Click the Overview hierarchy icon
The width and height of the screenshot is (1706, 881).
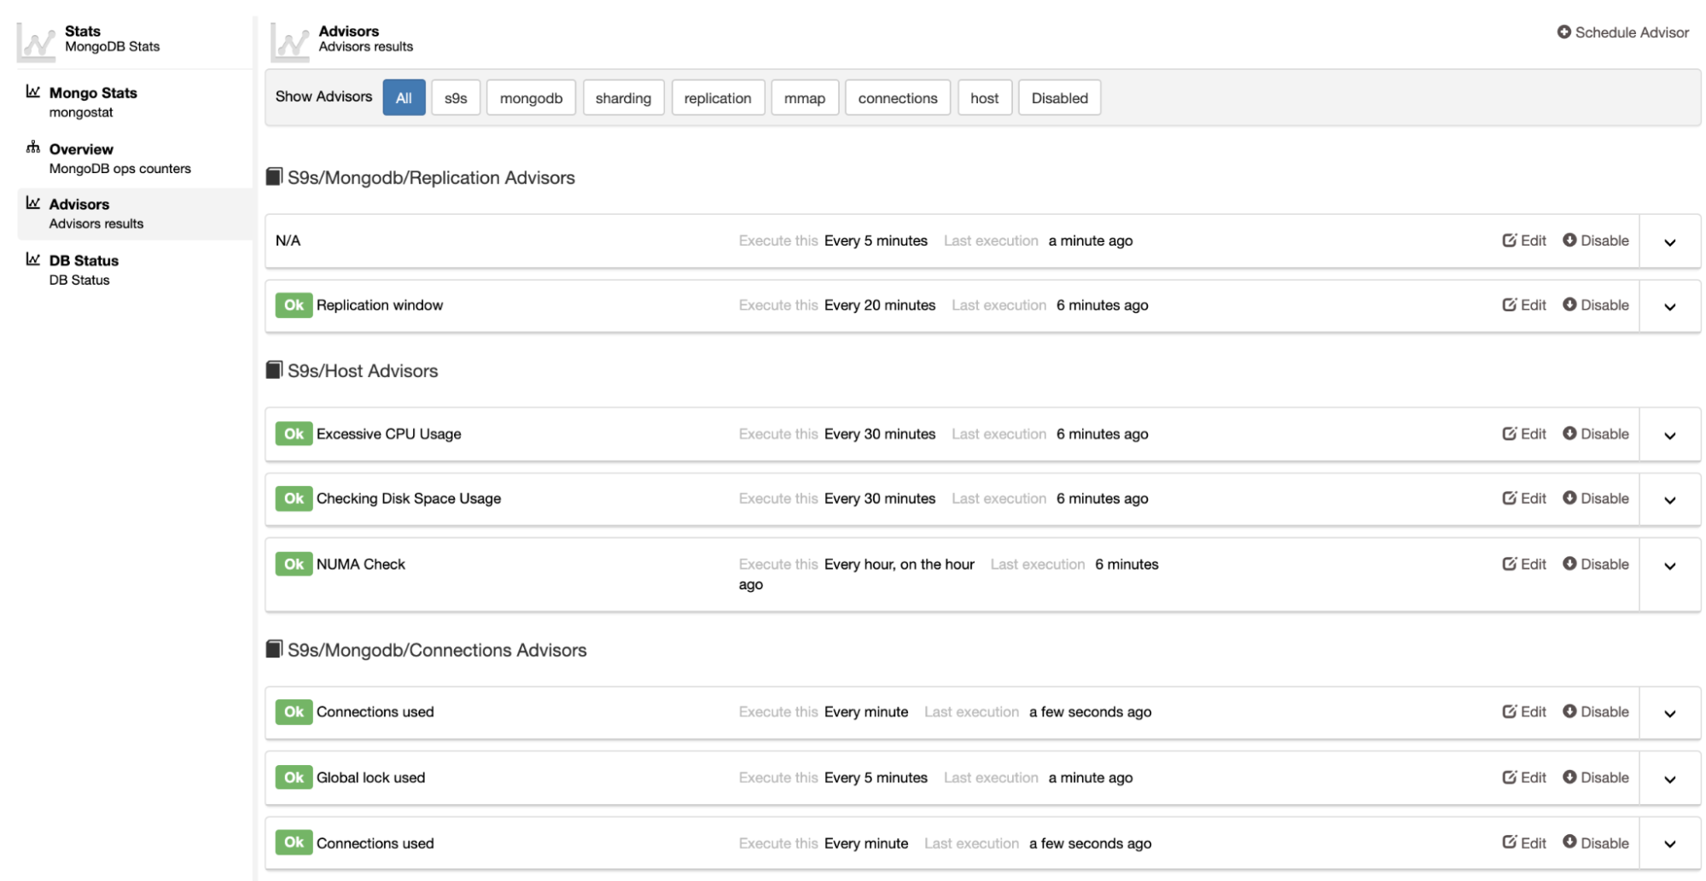click(x=33, y=148)
